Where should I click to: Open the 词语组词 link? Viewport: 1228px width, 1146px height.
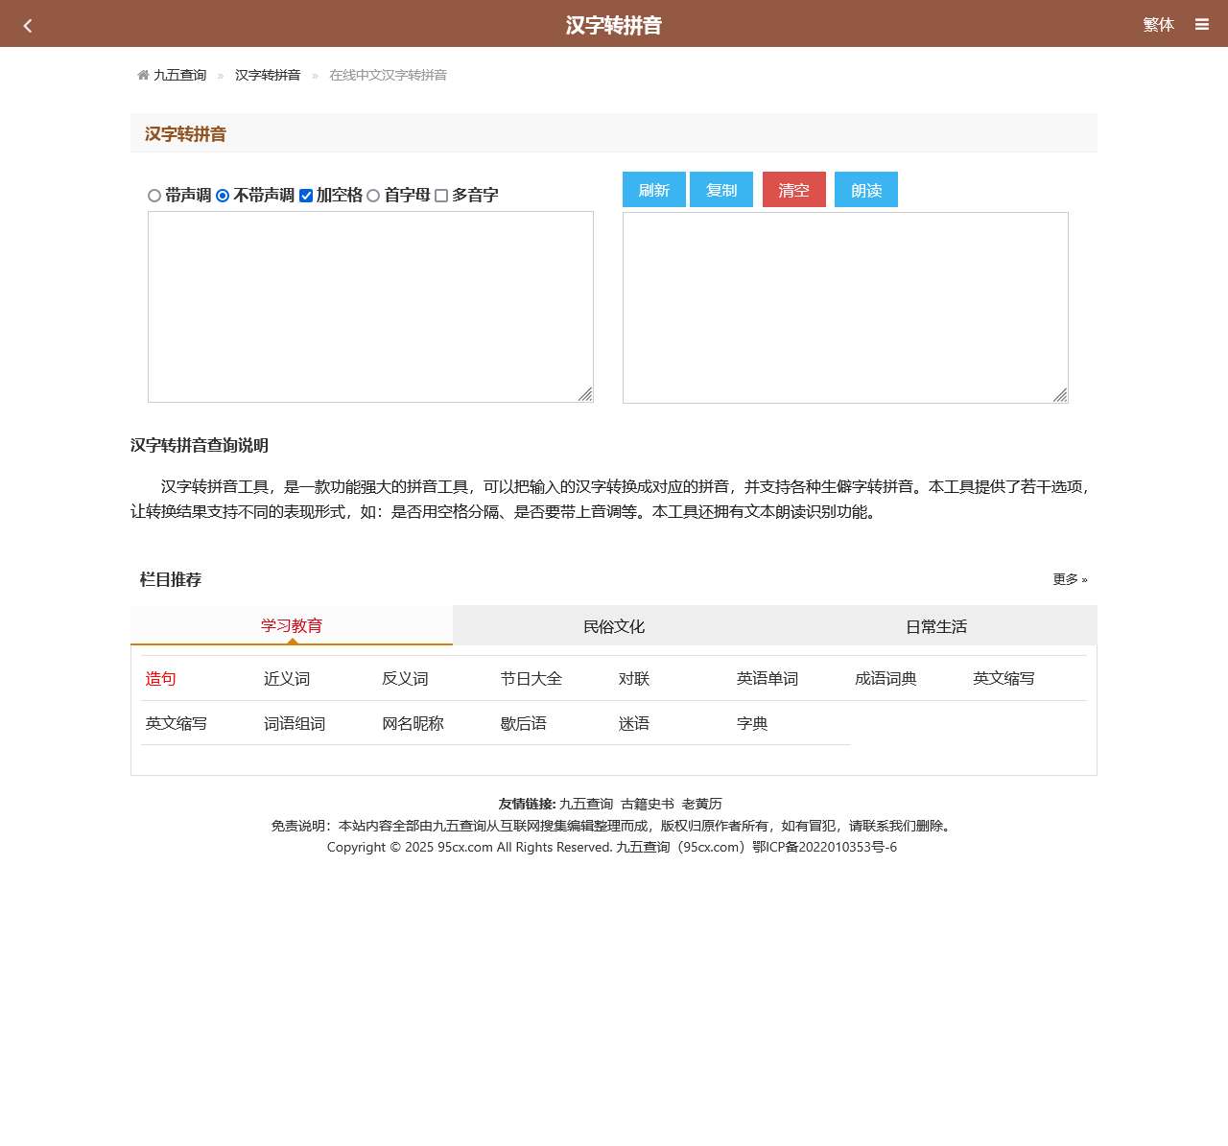click(x=295, y=724)
